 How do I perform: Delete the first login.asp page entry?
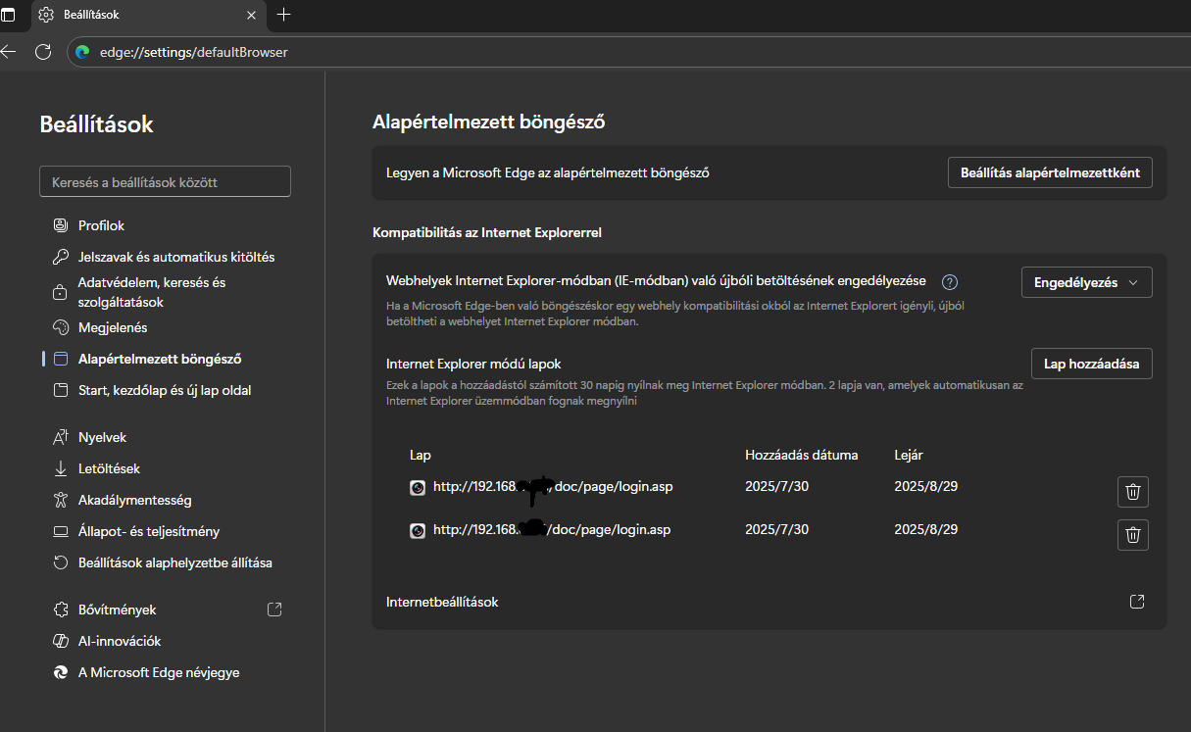pos(1133,492)
